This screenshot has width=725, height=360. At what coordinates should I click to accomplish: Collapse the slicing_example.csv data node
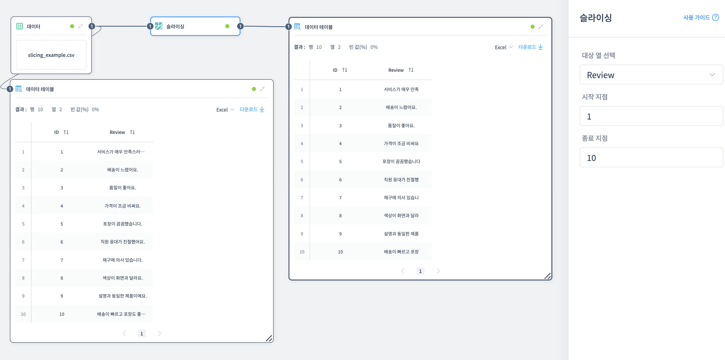tap(80, 26)
